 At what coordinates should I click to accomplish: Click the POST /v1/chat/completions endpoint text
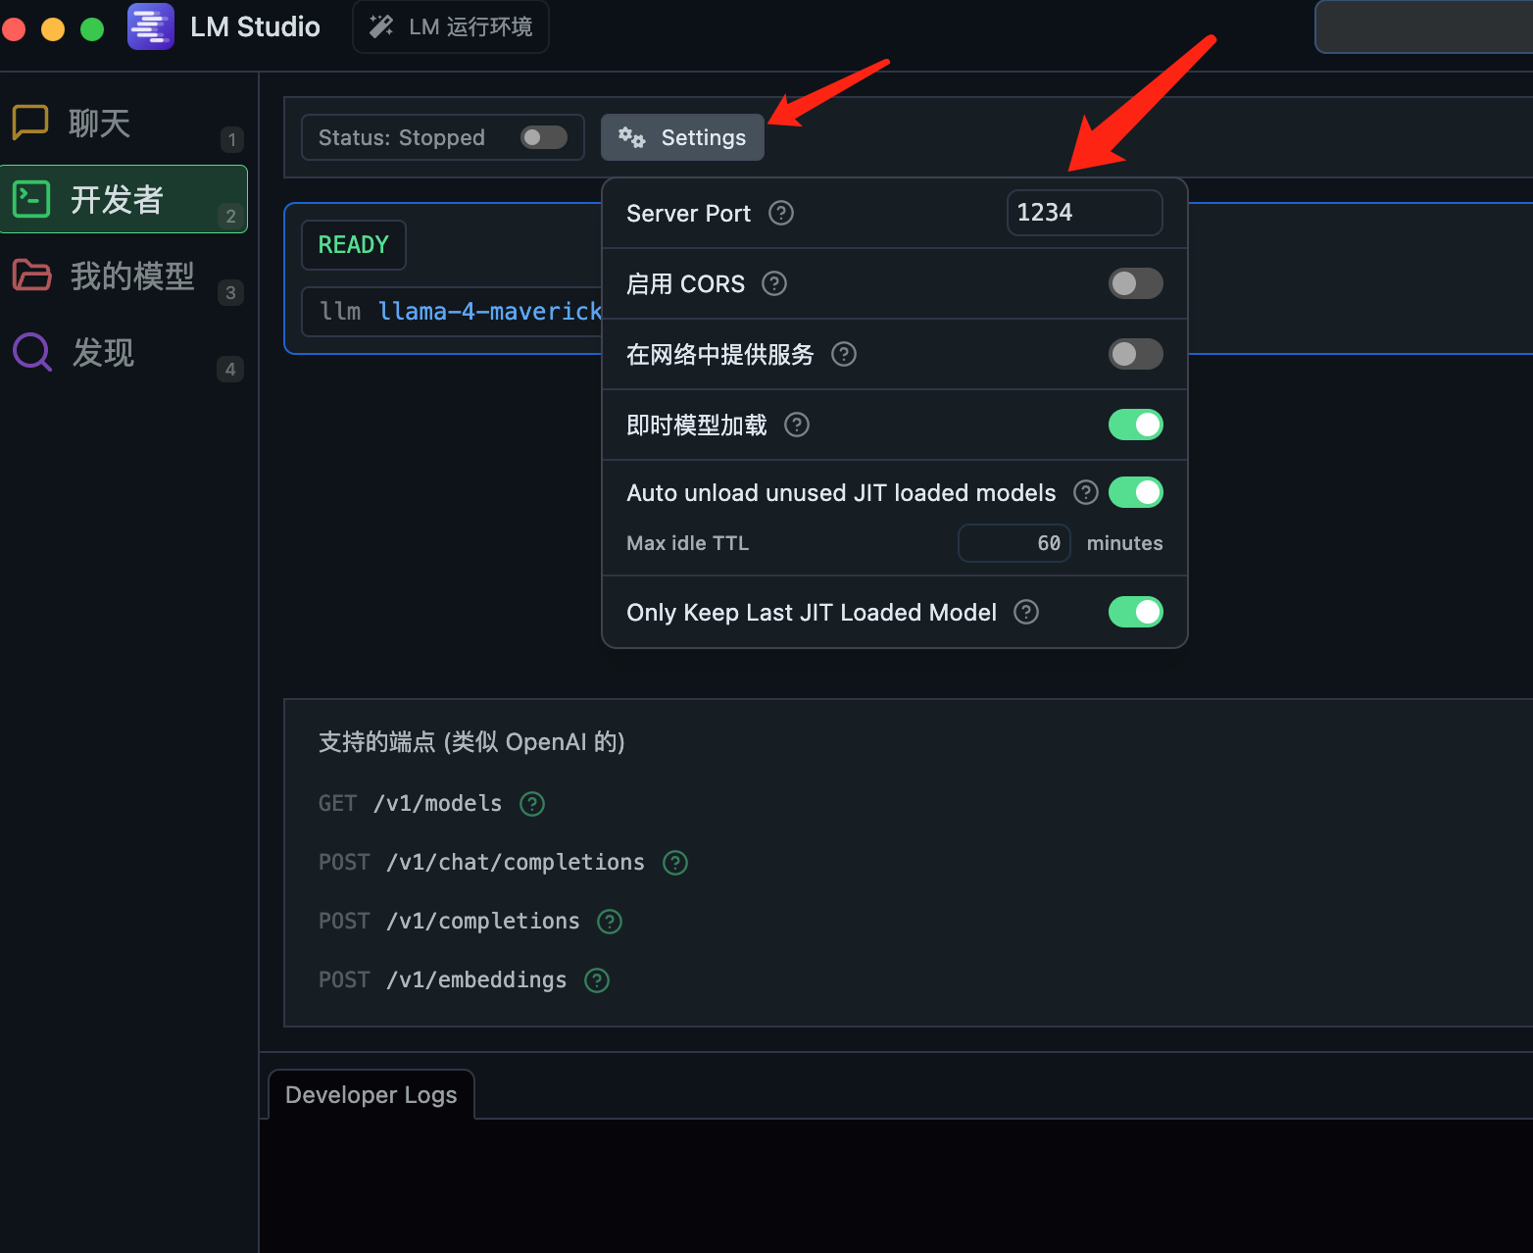click(x=481, y=863)
